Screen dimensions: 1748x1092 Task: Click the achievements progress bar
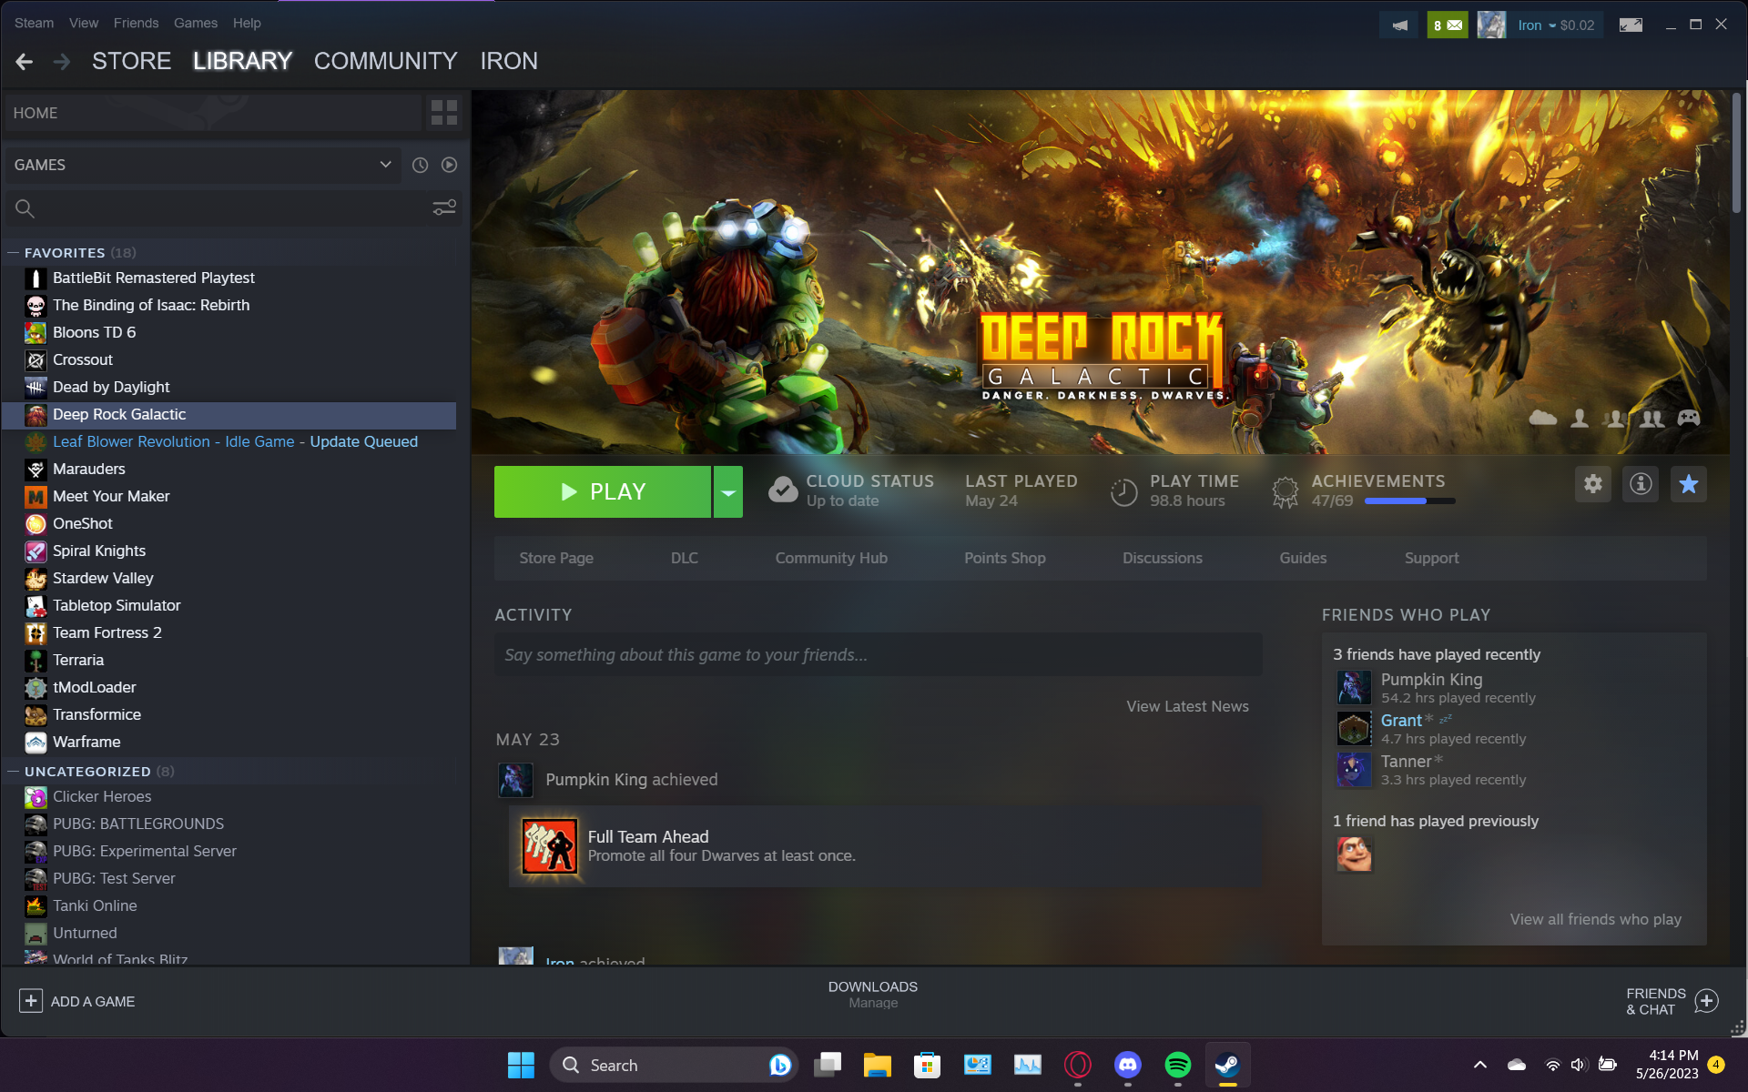[1409, 501]
